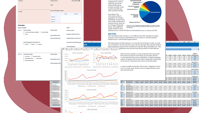Tick the Claims Made checkbox
Viewport: 202px width, 113px height.
pyautogui.click(x=40, y=32)
